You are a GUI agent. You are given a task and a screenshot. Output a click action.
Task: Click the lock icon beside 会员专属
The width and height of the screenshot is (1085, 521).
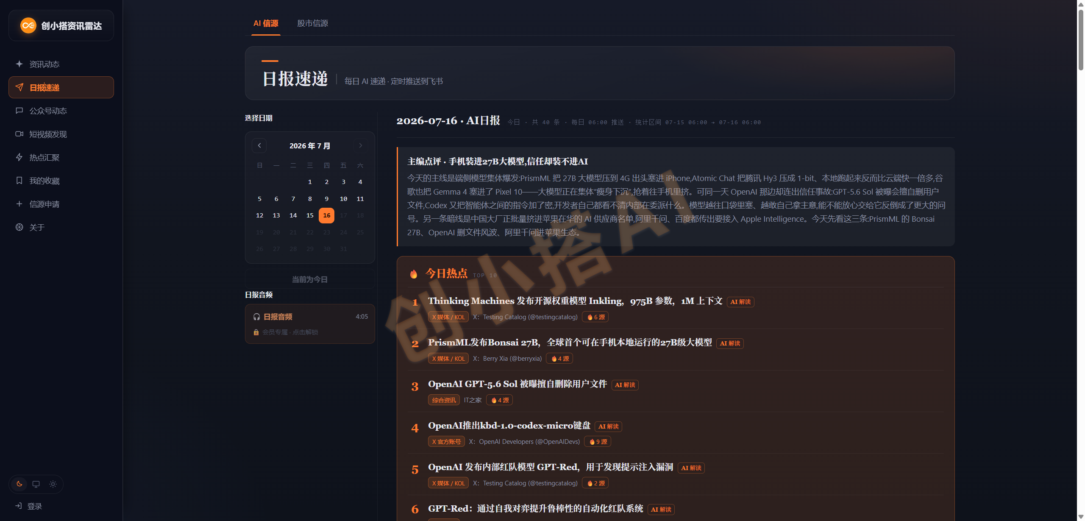pyautogui.click(x=256, y=332)
